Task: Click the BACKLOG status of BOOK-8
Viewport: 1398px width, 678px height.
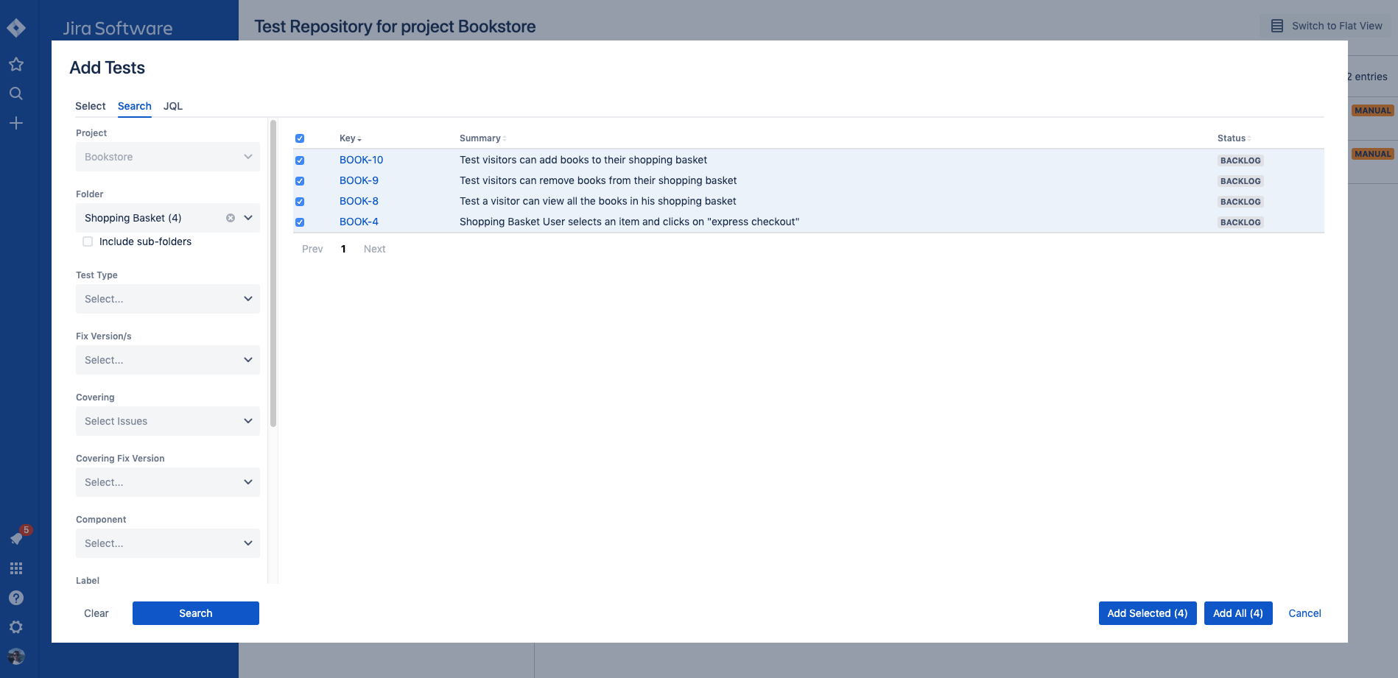Action: tap(1240, 202)
